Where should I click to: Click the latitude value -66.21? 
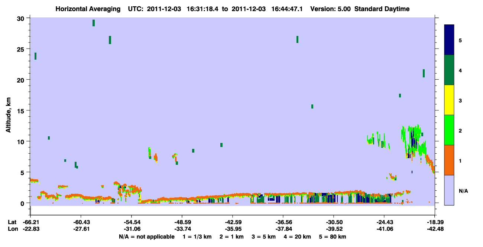(31, 222)
